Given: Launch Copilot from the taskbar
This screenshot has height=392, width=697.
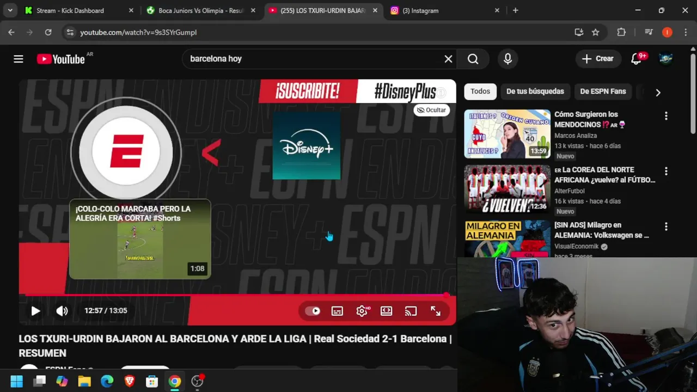Looking at the screenshot, I should (x=62, y=381).
